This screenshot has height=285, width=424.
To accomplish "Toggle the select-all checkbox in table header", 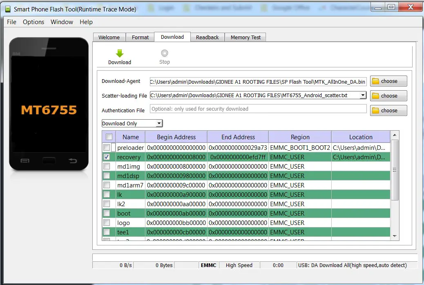I will [109, 137].
